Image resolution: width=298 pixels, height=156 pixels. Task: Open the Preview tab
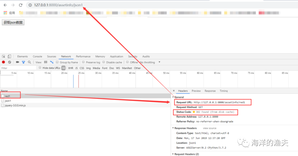(196, 91)
